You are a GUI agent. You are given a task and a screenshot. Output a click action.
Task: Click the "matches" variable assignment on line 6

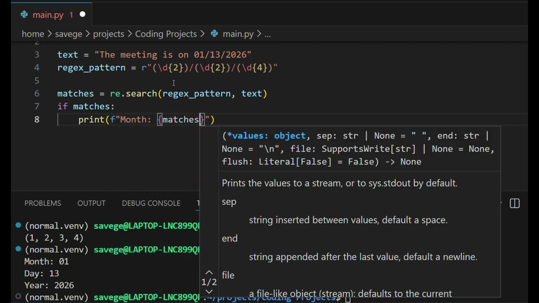(x=75, y=93)
